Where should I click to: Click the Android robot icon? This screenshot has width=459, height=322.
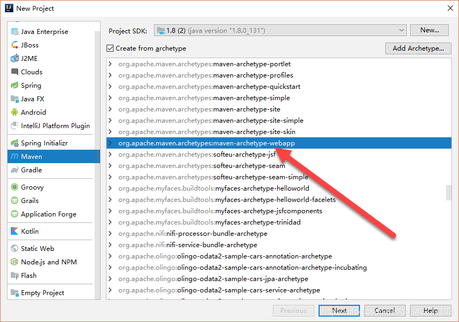(15, 112)
